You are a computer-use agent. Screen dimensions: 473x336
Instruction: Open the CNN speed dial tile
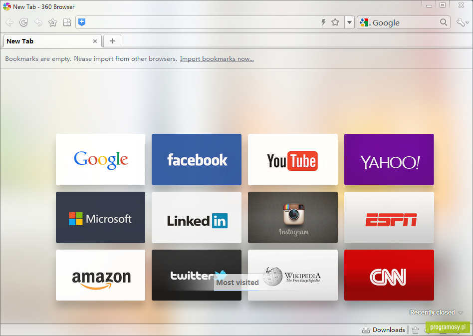click(389, 275)
